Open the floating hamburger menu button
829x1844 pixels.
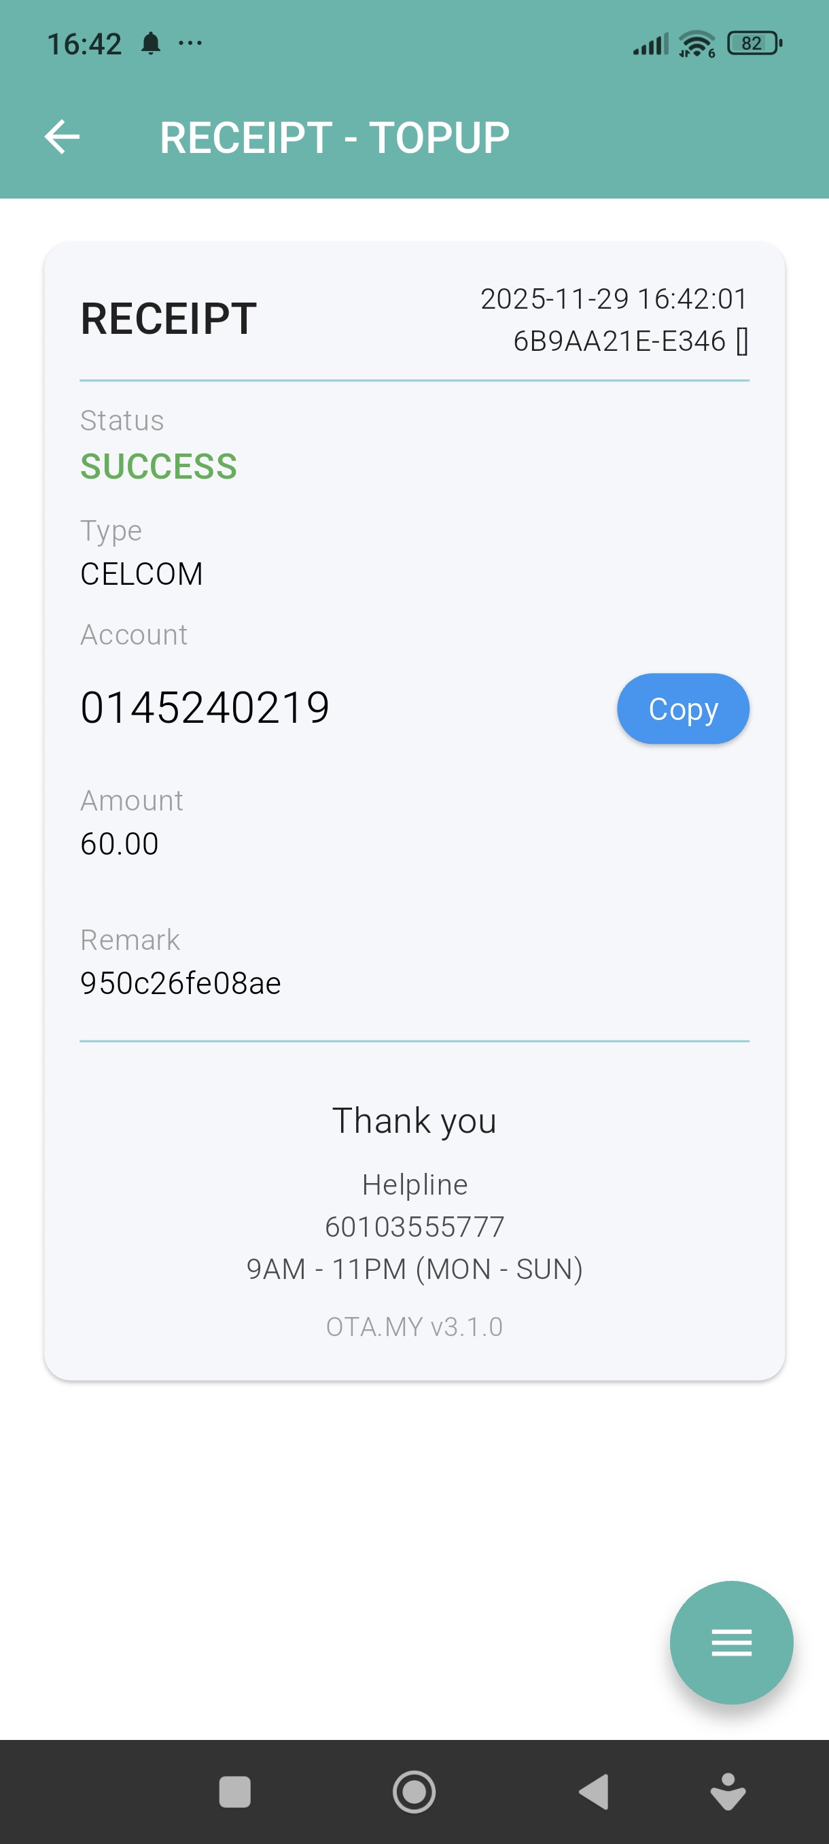point(731,1642)
